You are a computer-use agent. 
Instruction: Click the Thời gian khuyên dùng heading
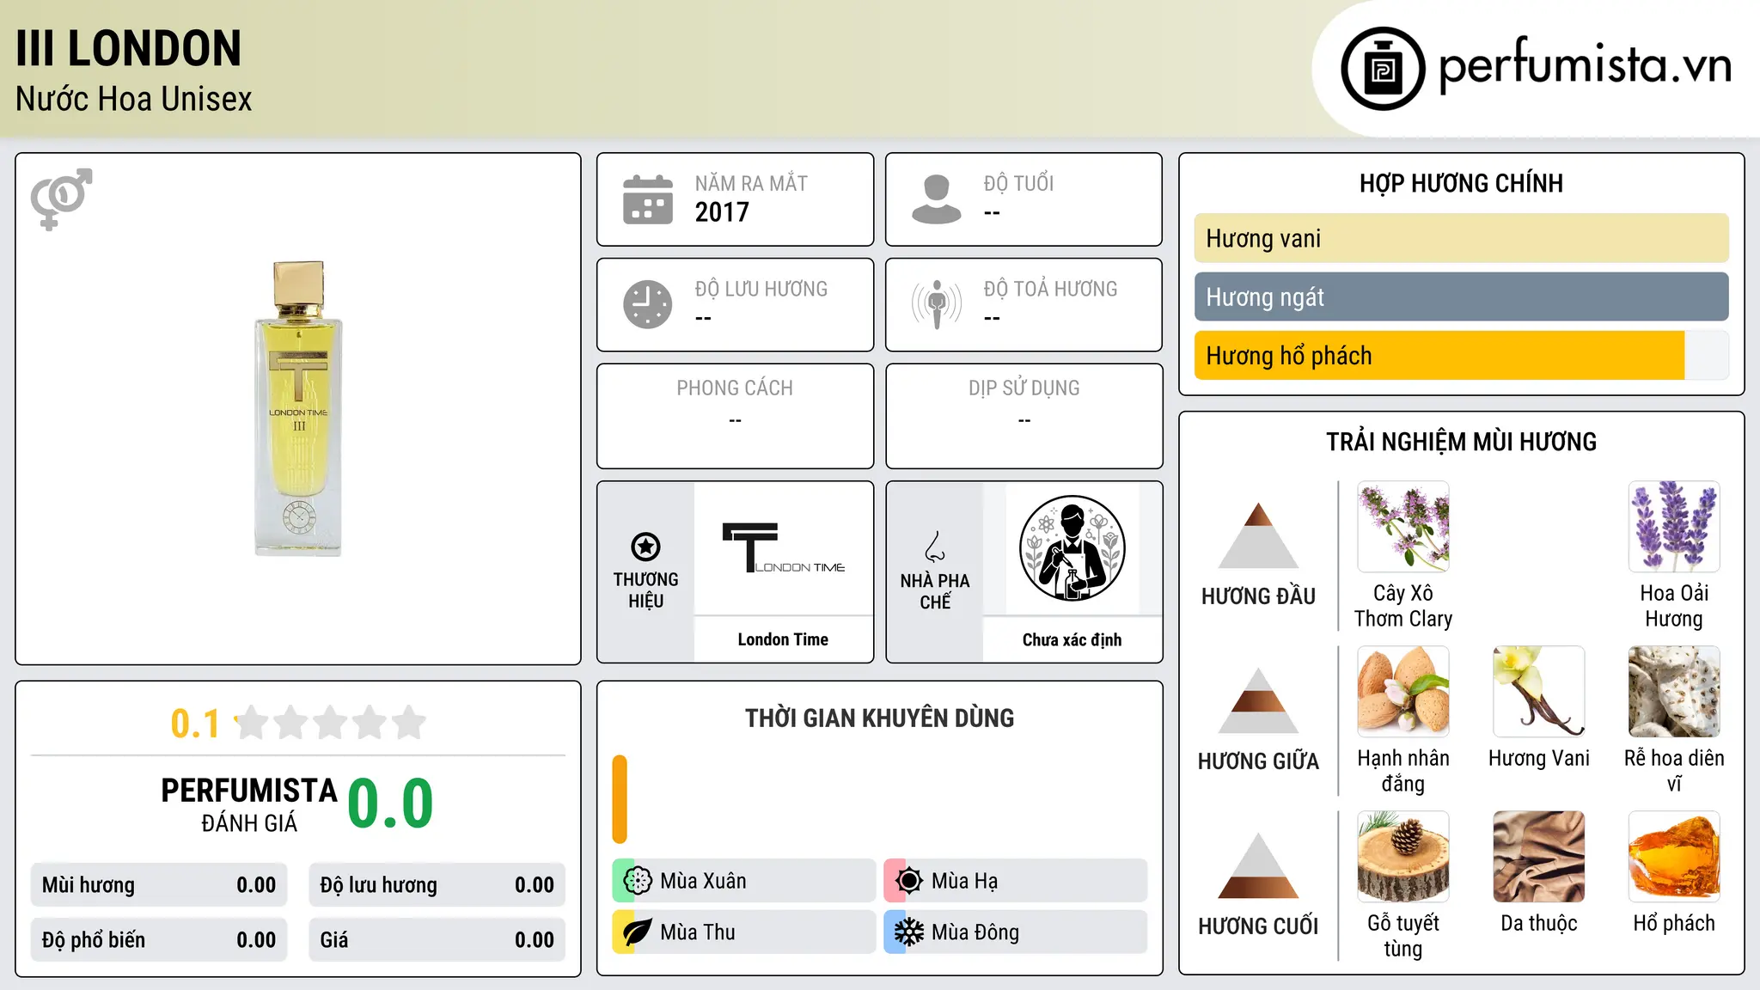point(879,718)
